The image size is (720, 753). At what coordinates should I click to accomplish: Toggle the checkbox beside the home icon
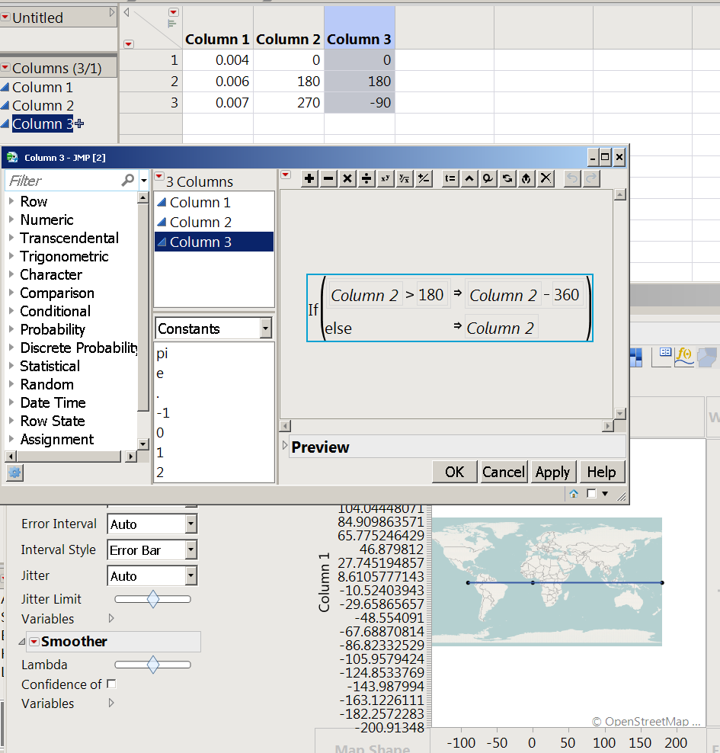coord(591,494)
